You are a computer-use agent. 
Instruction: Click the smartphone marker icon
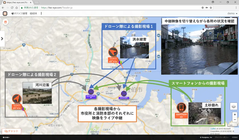tap(181, 107)
